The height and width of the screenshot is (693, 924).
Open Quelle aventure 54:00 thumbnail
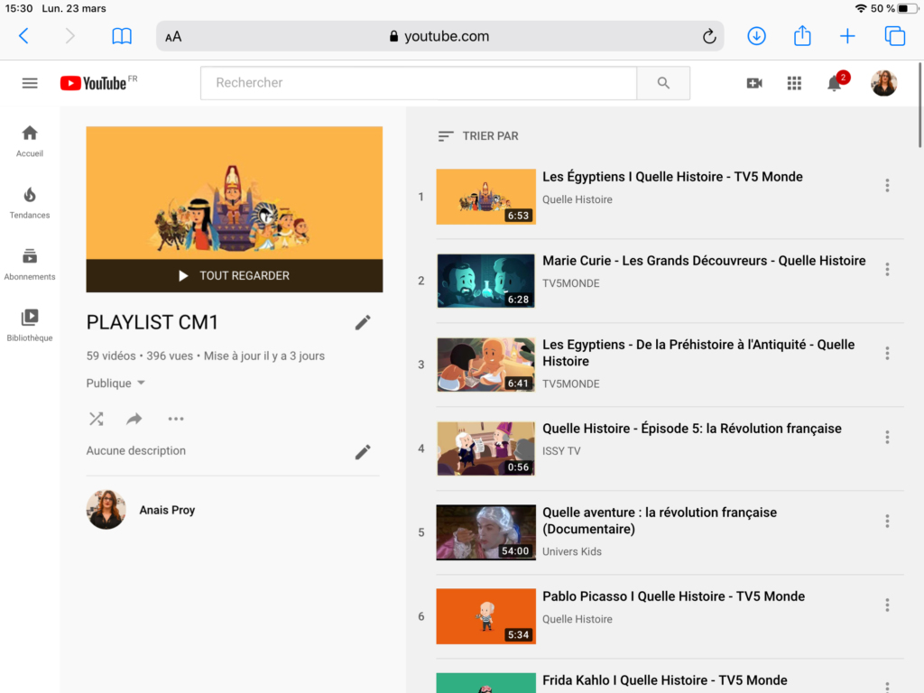485,532
